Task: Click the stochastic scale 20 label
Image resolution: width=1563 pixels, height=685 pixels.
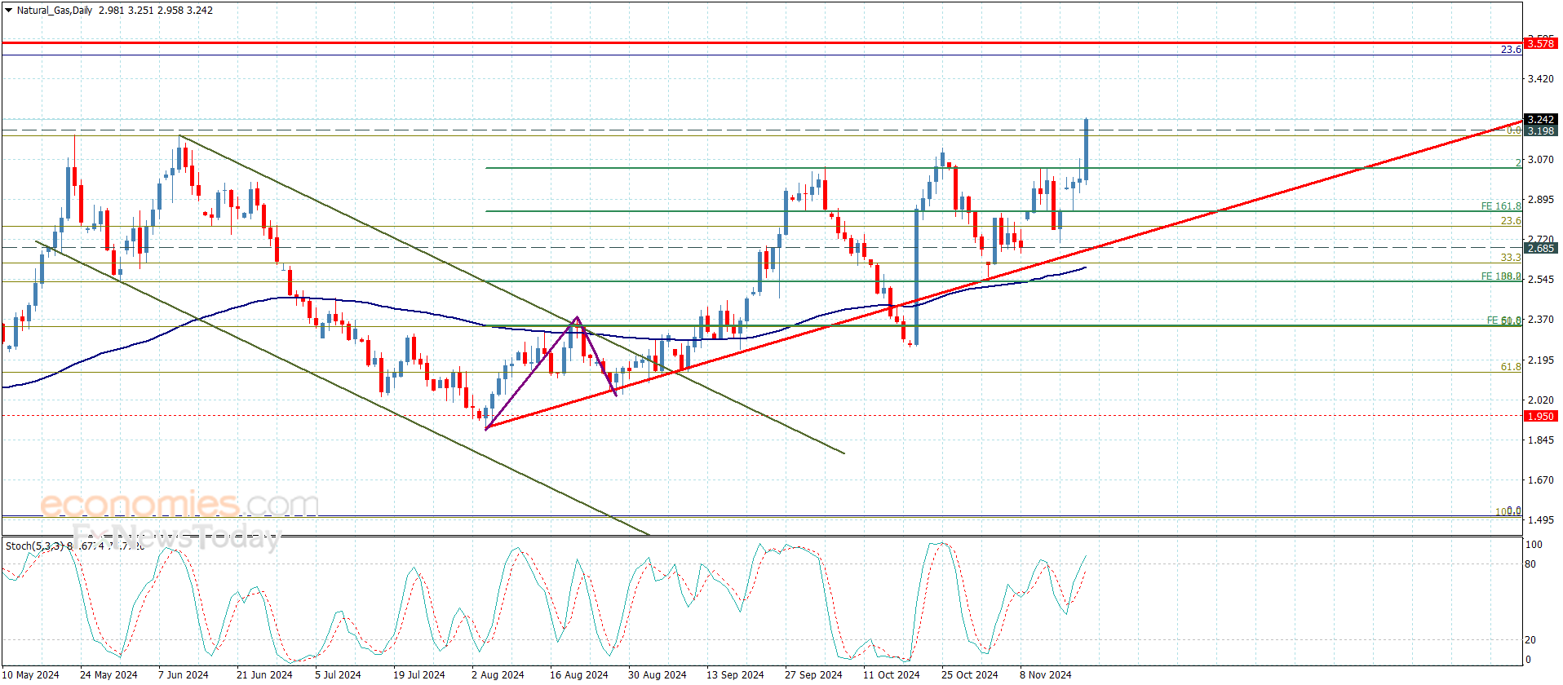Action: tap(1530, 640)
